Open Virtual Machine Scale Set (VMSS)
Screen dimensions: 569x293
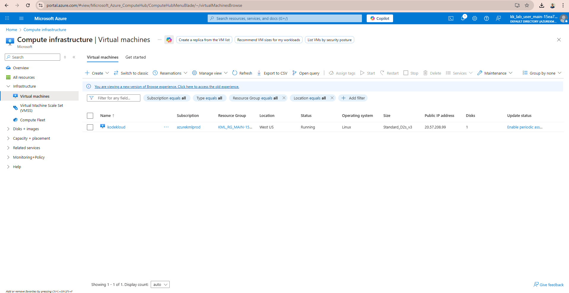pos(42,108)
